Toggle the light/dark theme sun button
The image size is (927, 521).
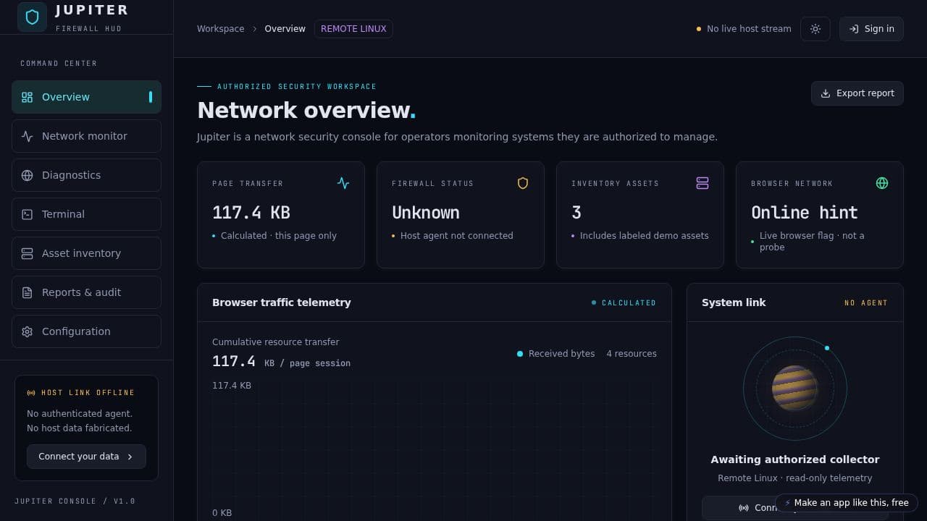[x=815, y=29]
